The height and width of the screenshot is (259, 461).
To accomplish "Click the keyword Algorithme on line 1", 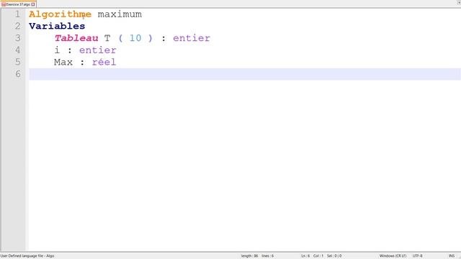I will click(60, 14).
